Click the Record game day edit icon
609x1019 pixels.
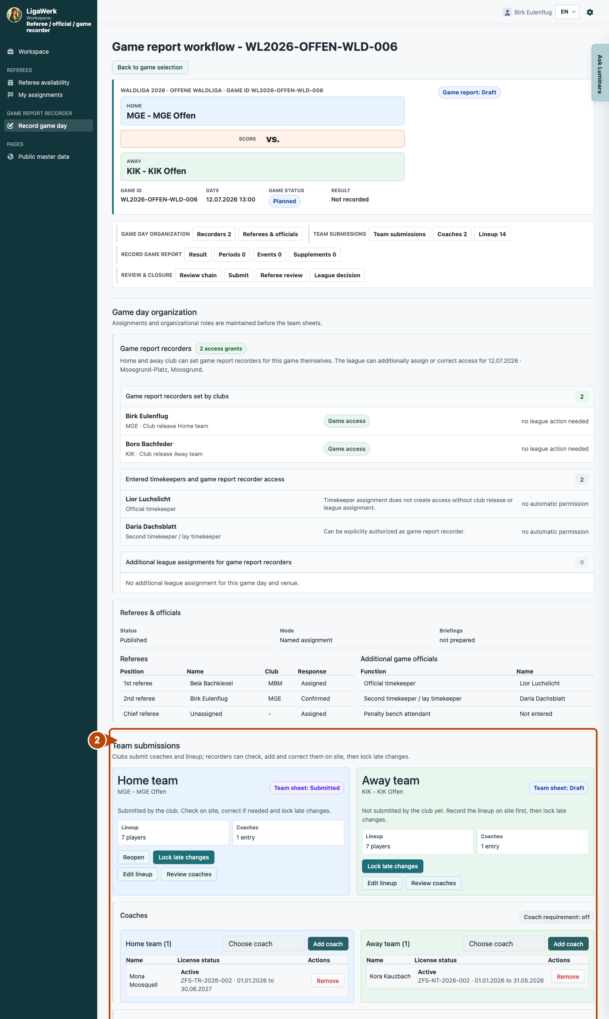11,126
